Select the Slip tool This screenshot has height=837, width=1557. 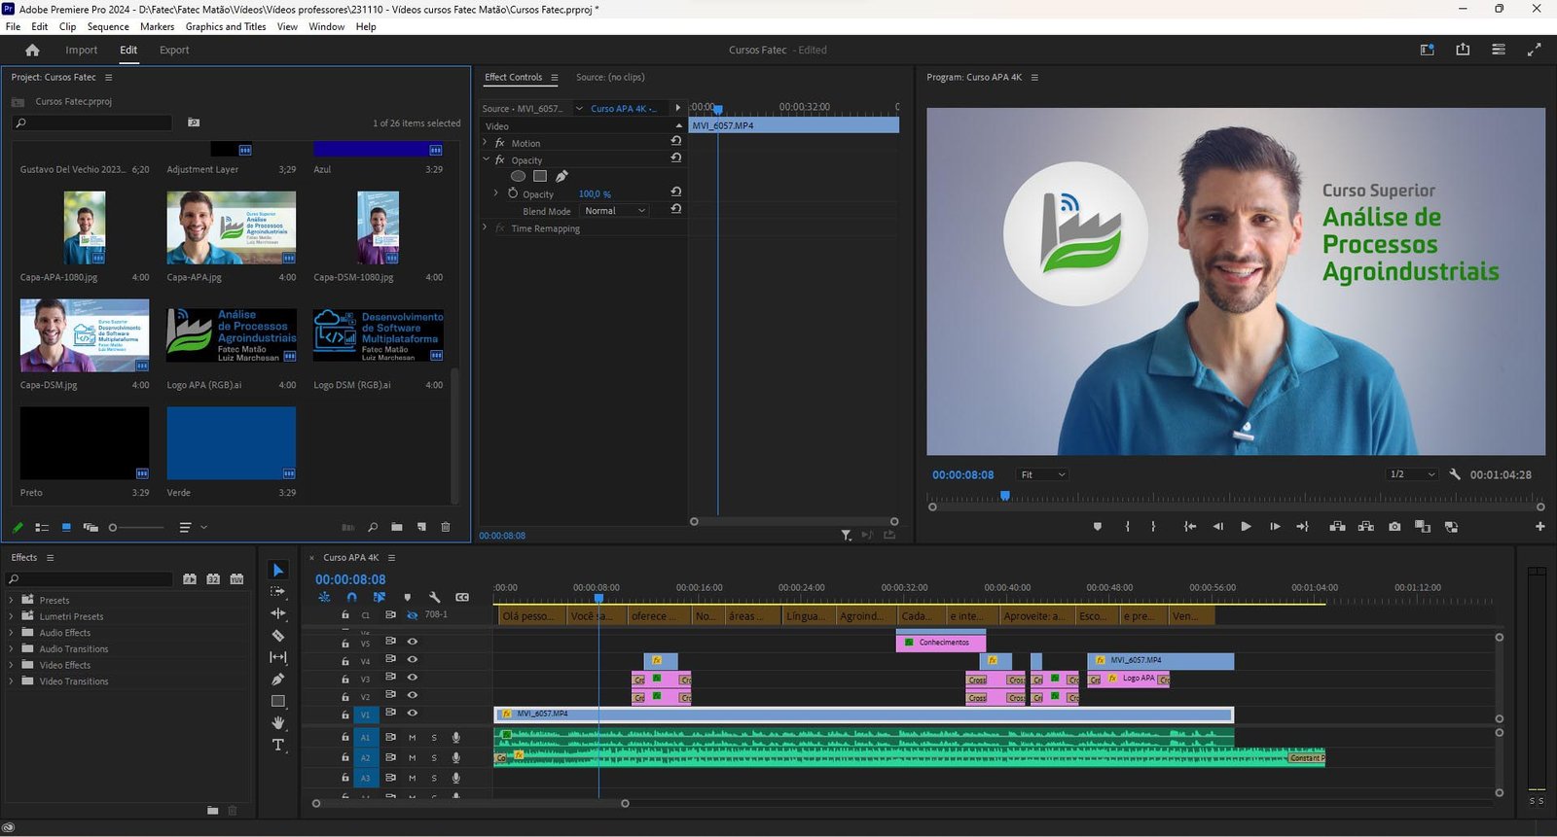pos(278,657)
